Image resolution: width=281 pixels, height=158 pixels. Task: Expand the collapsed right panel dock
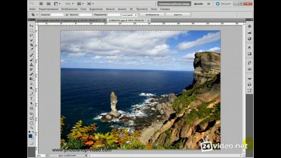(x=252, y=19)
